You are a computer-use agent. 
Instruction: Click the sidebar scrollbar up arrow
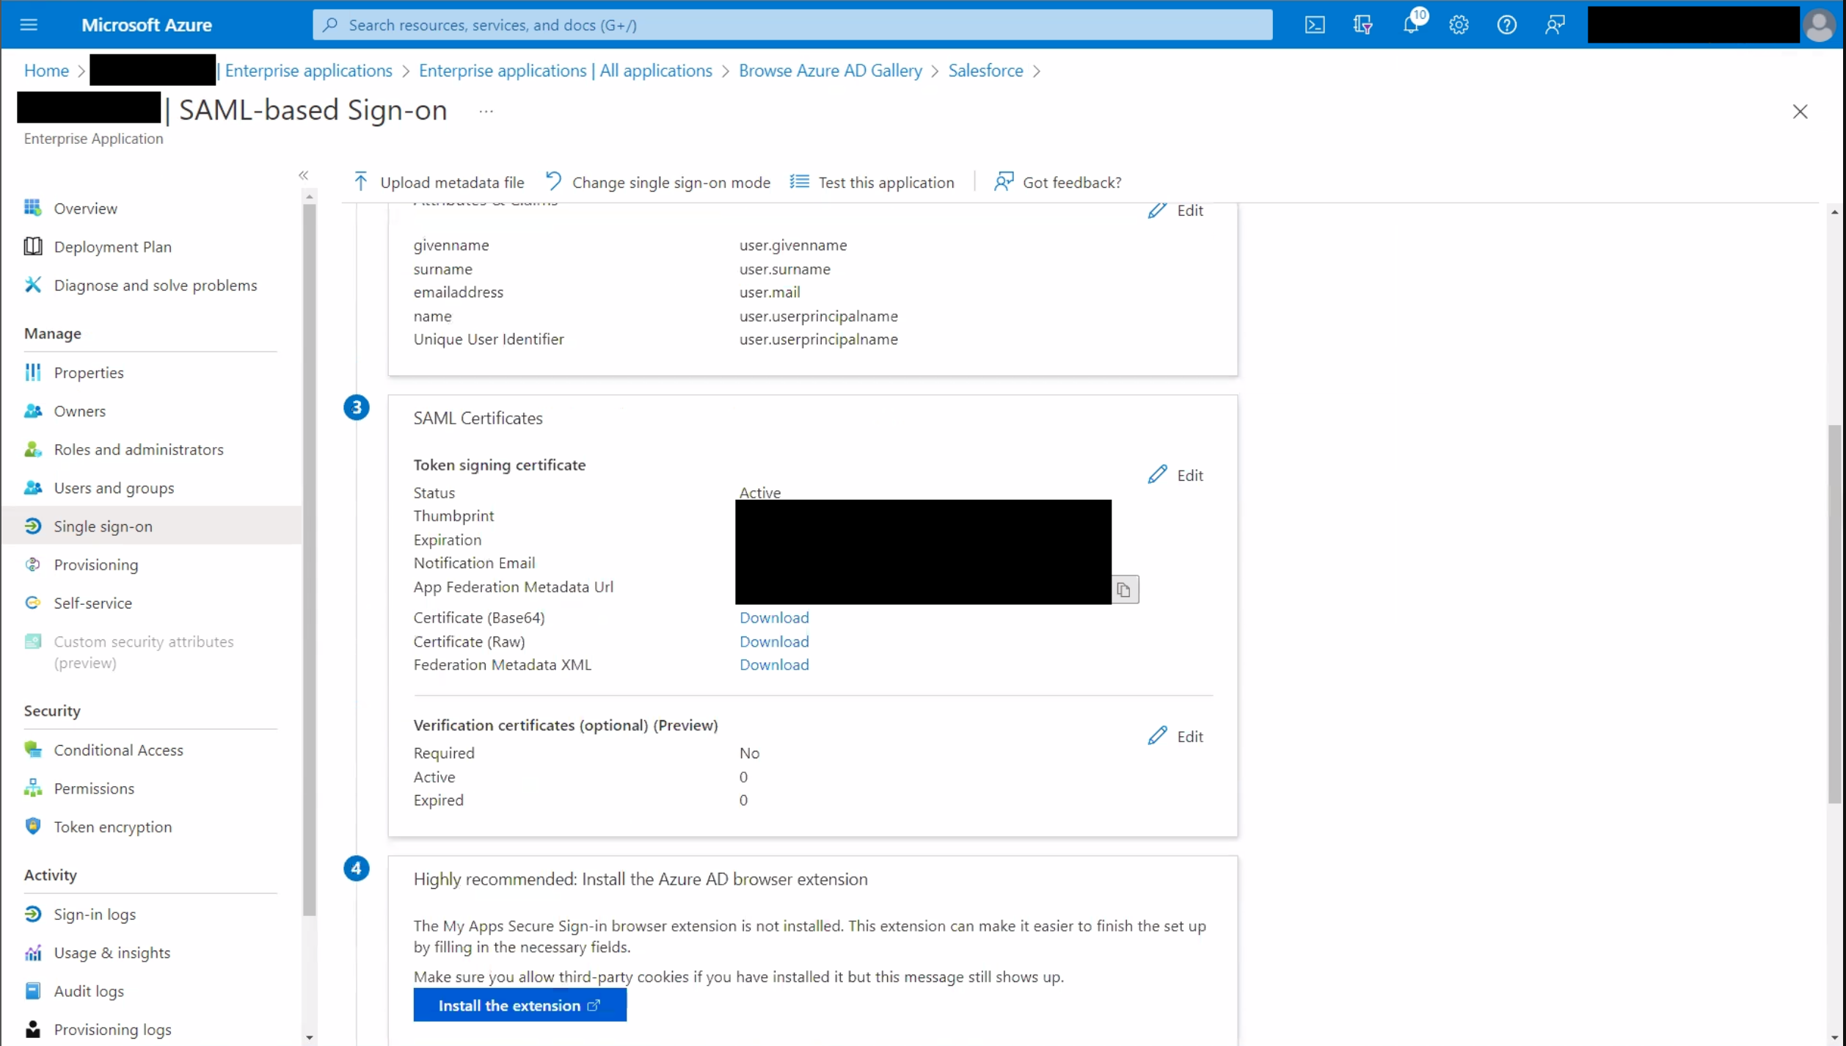click(x=309, y=197)
